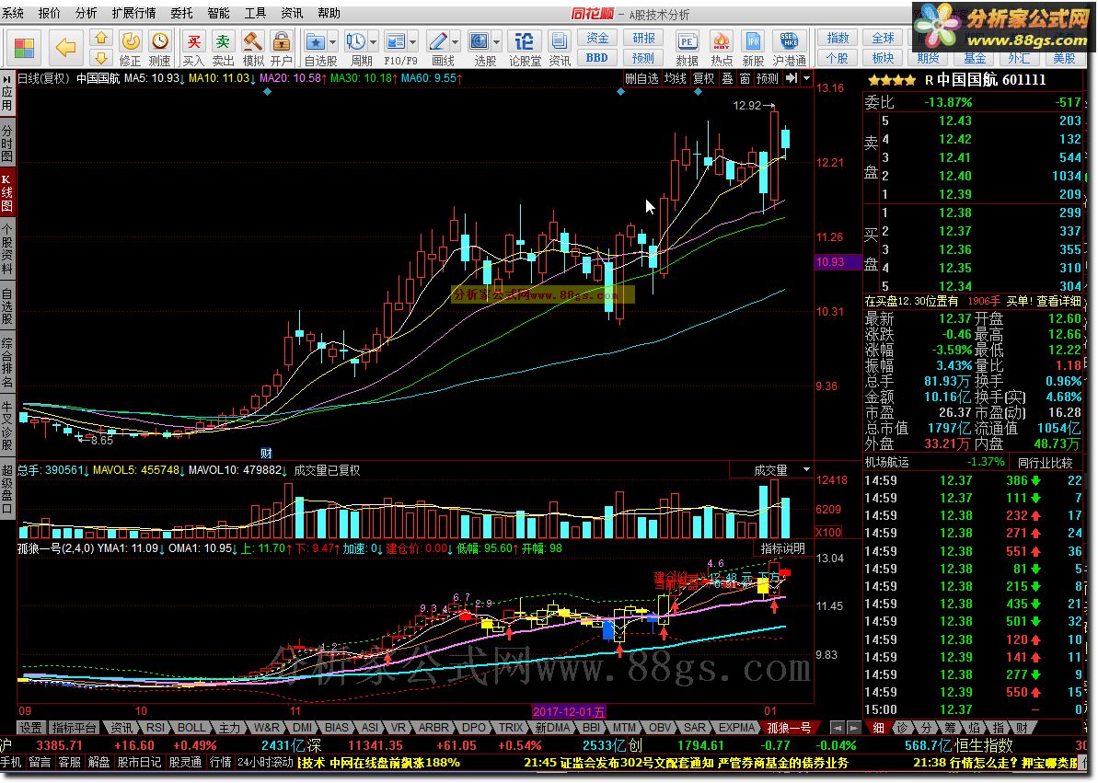Toggle the 叠 overlay button

coord(728,78)
